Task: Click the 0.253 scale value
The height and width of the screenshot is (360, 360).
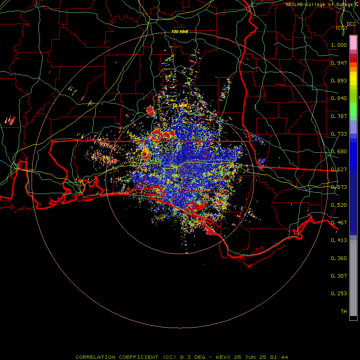Action: pyautogui.click(x=339, y=294)
